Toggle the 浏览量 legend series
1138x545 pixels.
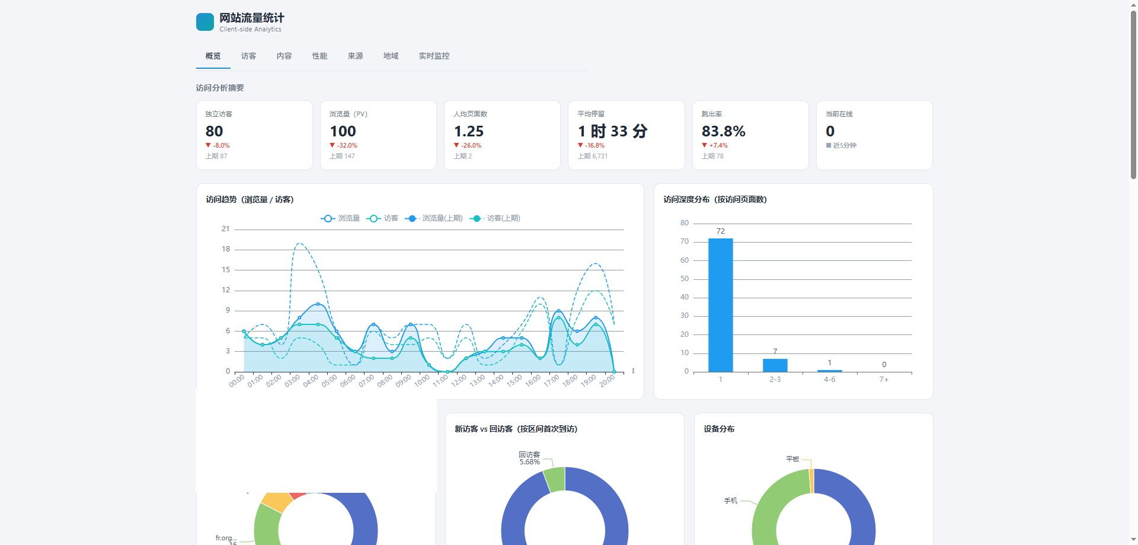(x=340, y=218)
